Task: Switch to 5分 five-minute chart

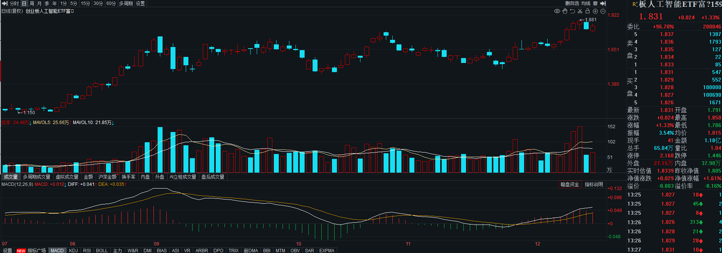Action: click(74, 3)
